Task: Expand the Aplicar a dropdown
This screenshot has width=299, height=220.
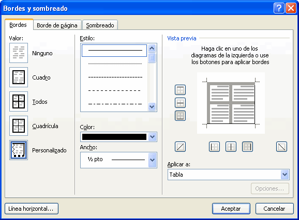Action: click(285, 175)
